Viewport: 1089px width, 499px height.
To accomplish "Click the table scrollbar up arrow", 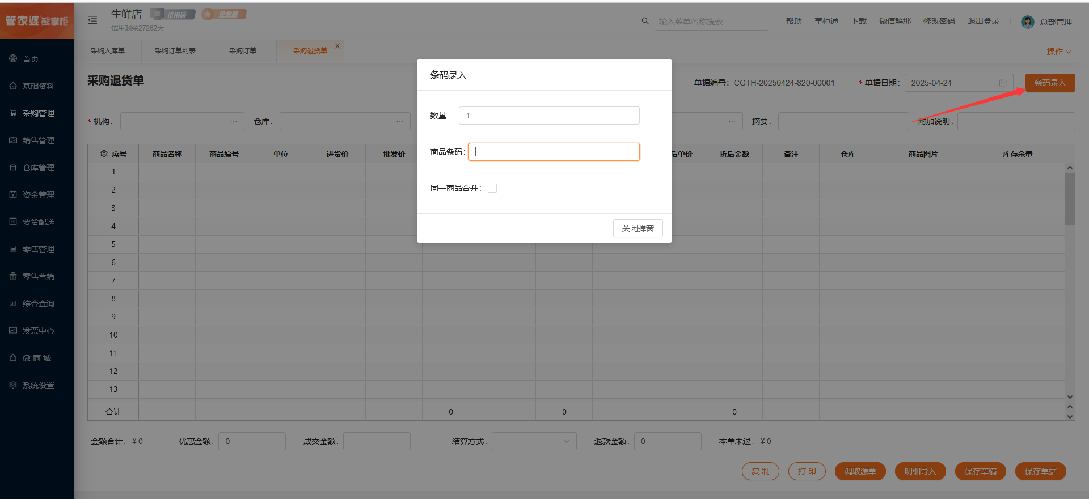I will 1070,168.
